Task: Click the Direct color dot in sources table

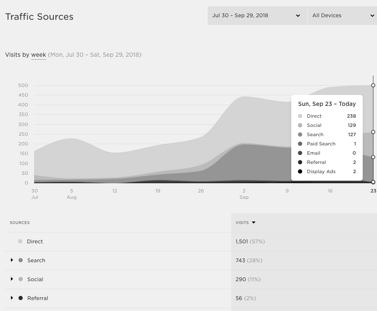Action: point(20,241)
